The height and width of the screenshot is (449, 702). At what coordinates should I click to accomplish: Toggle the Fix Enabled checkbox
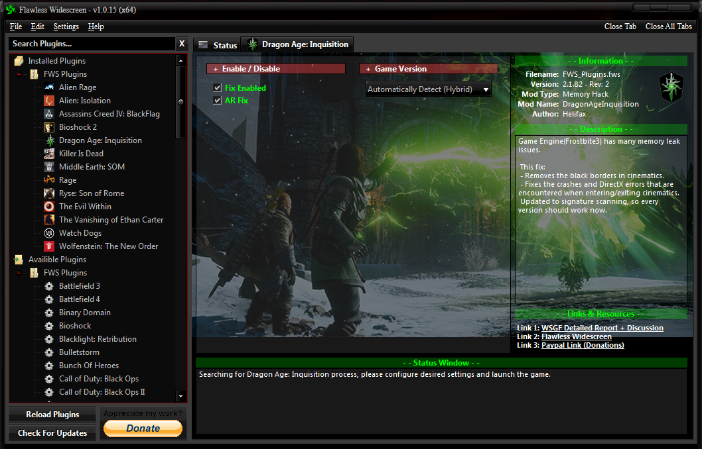click(x=217, y=88)
